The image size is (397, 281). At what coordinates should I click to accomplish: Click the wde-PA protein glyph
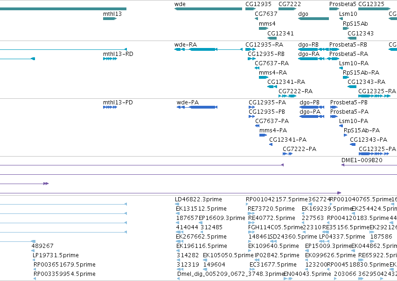(x=197, y=107)
